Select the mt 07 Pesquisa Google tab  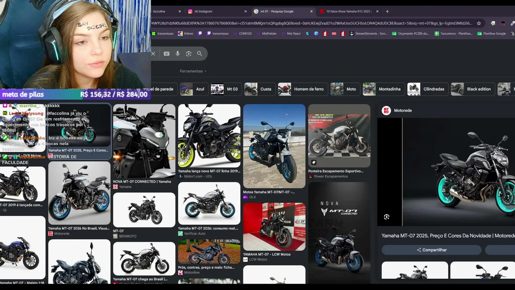click(x=282, y=11)
